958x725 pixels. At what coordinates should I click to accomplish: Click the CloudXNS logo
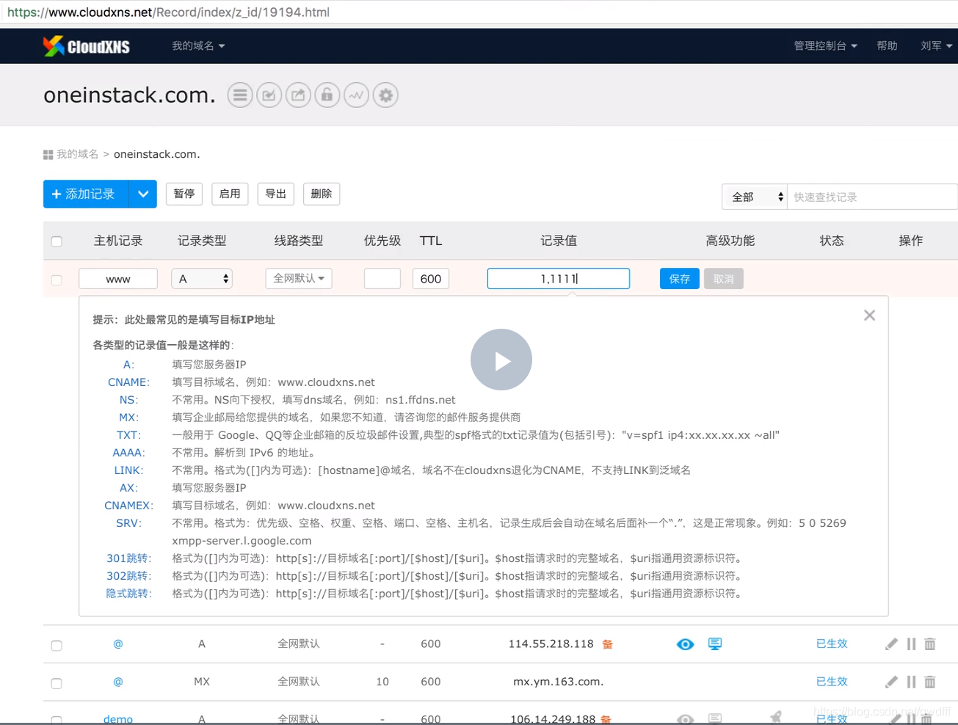pyautogui.click(x=86, y=46)
